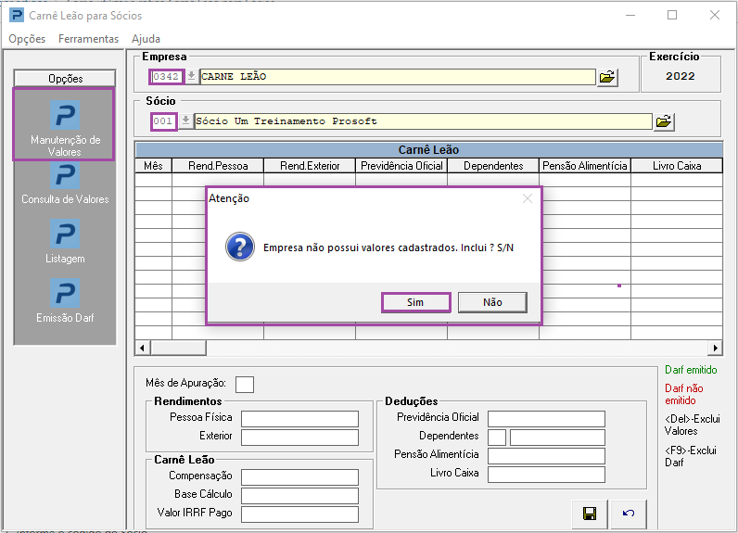Image resolution: width=738 pixels, height=533 pixels.
Task: Click the save diskette icon
Action: tap(590, 514)
